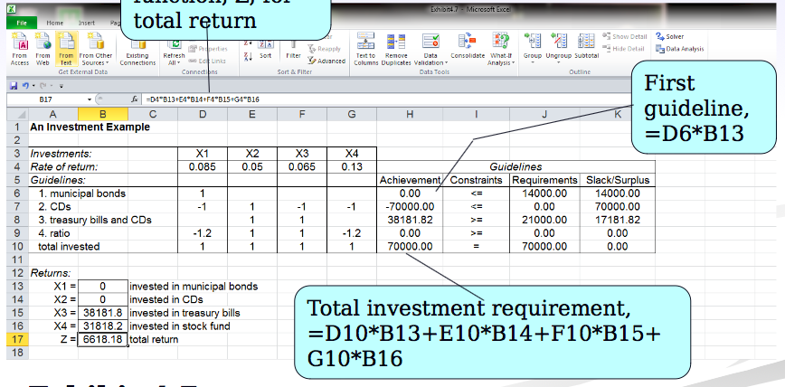This screenshot has width=785, height=387.
Task: Select the 0.13 rate of return cell
Action: click(352, 167)
